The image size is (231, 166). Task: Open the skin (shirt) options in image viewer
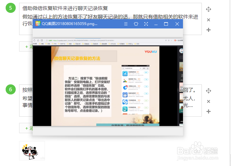tap(136, 24)
